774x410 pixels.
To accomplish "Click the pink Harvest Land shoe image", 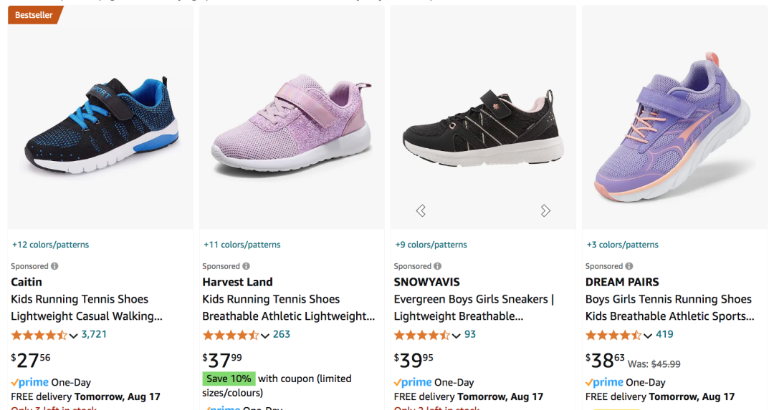I will click(x=292, y=125).
